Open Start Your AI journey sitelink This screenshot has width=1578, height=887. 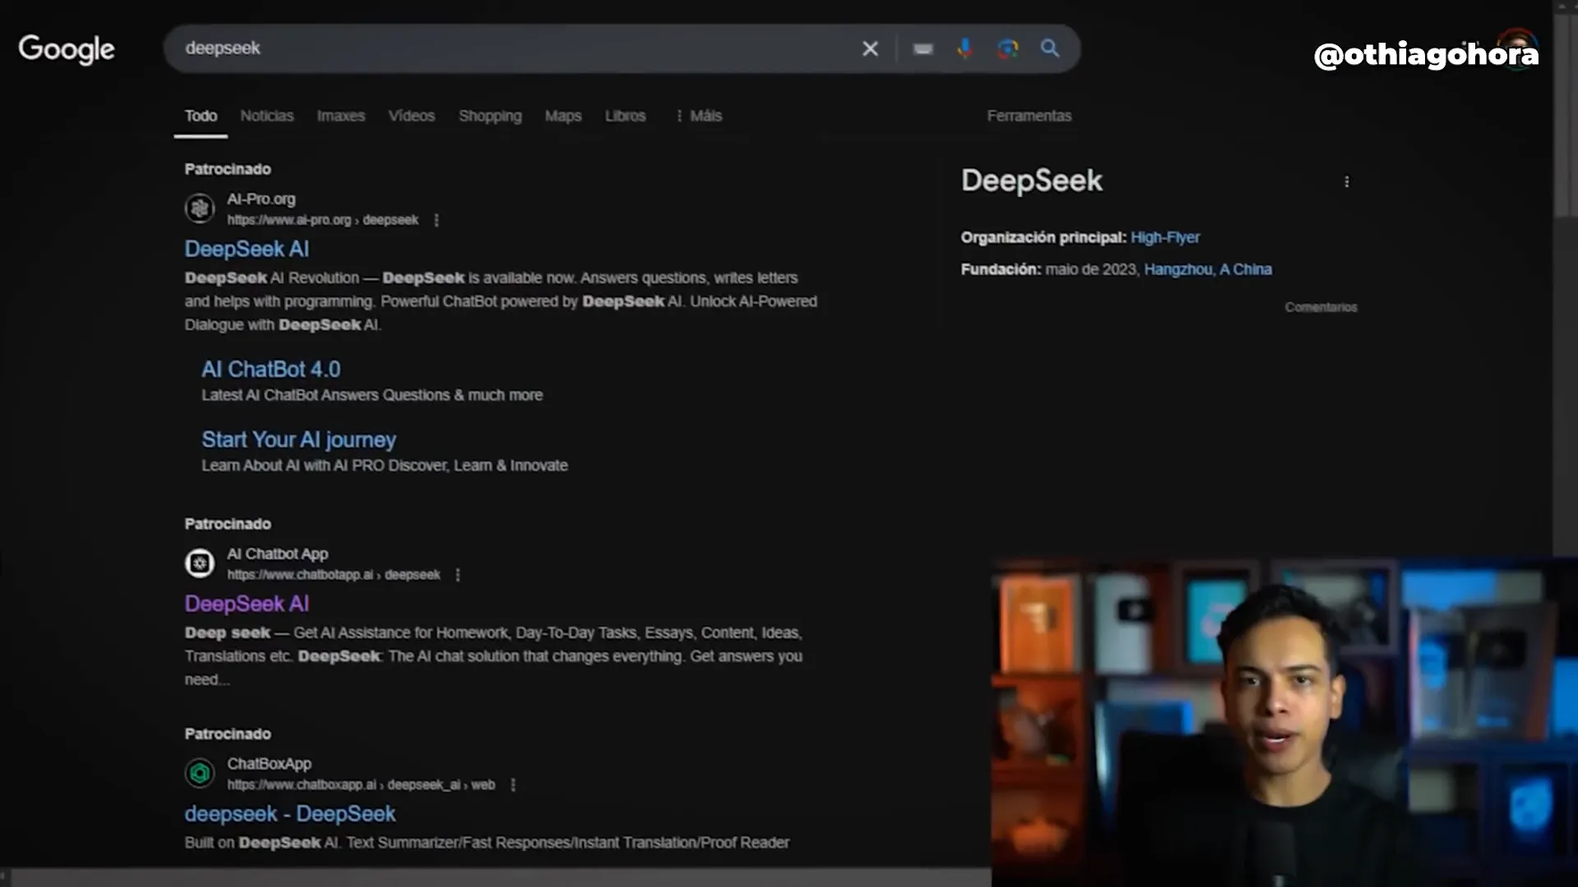click(x=299, y=440)
